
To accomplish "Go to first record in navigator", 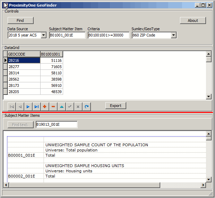I will point(12,107).
